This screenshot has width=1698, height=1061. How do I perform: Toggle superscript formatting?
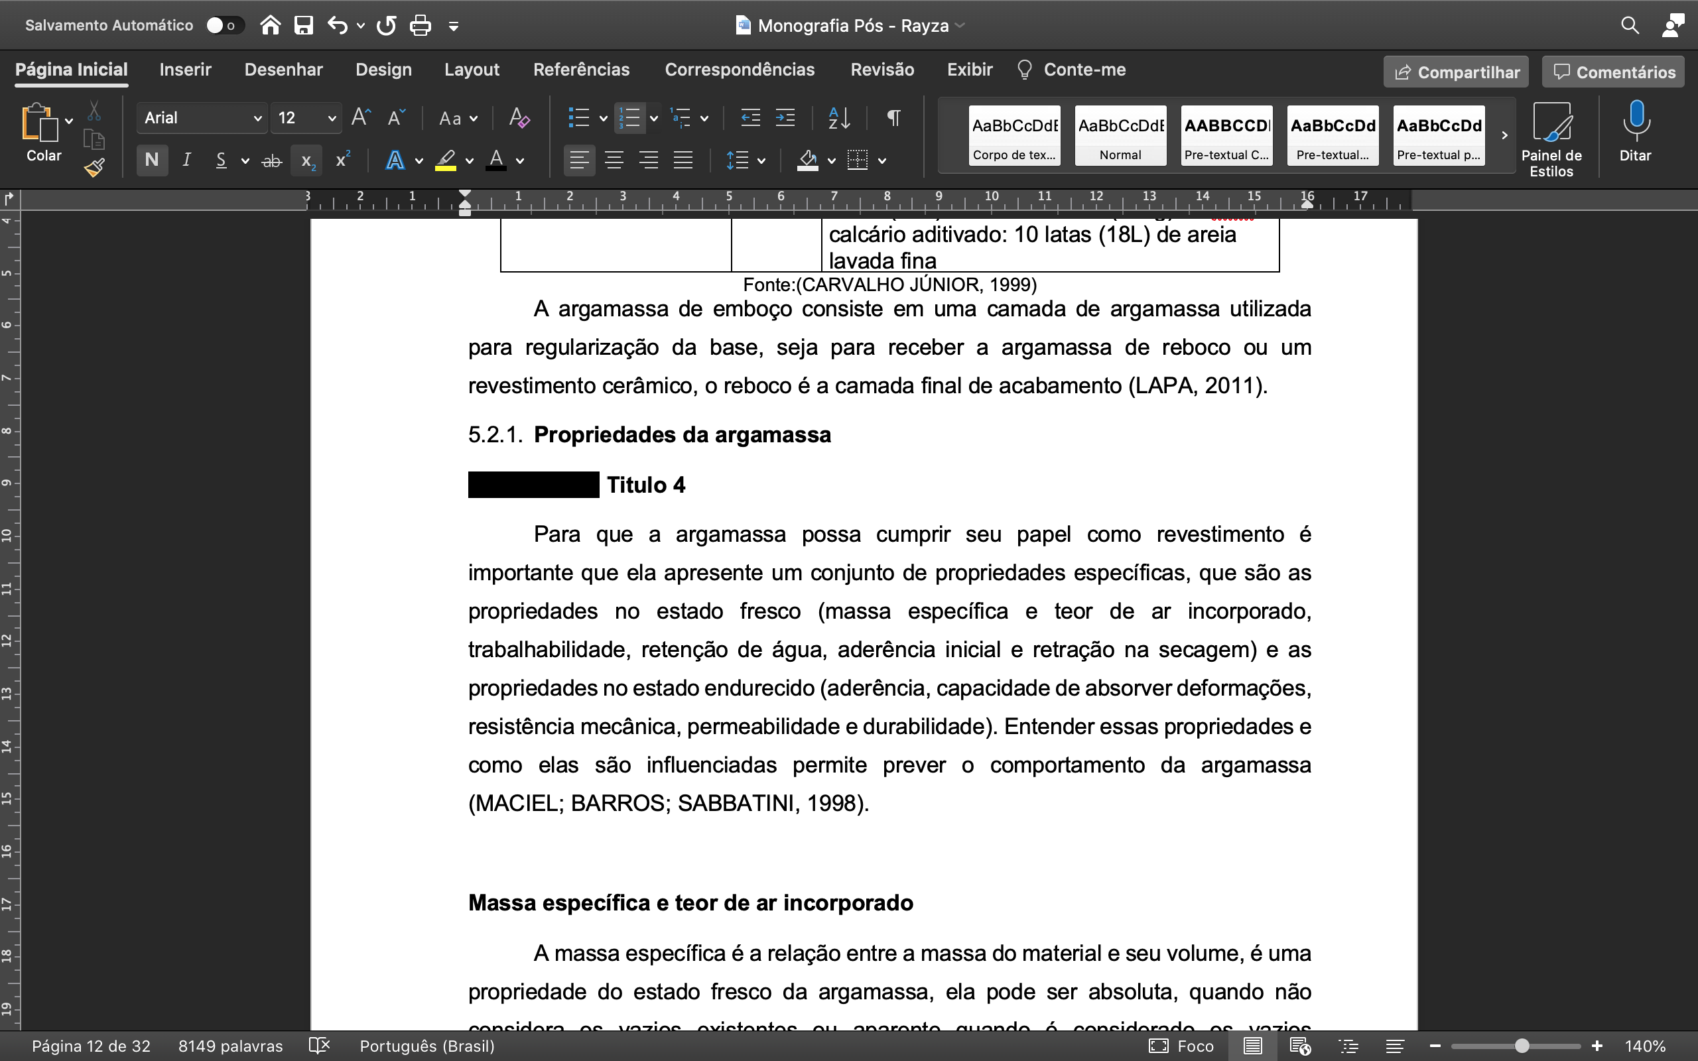point(342,160)
